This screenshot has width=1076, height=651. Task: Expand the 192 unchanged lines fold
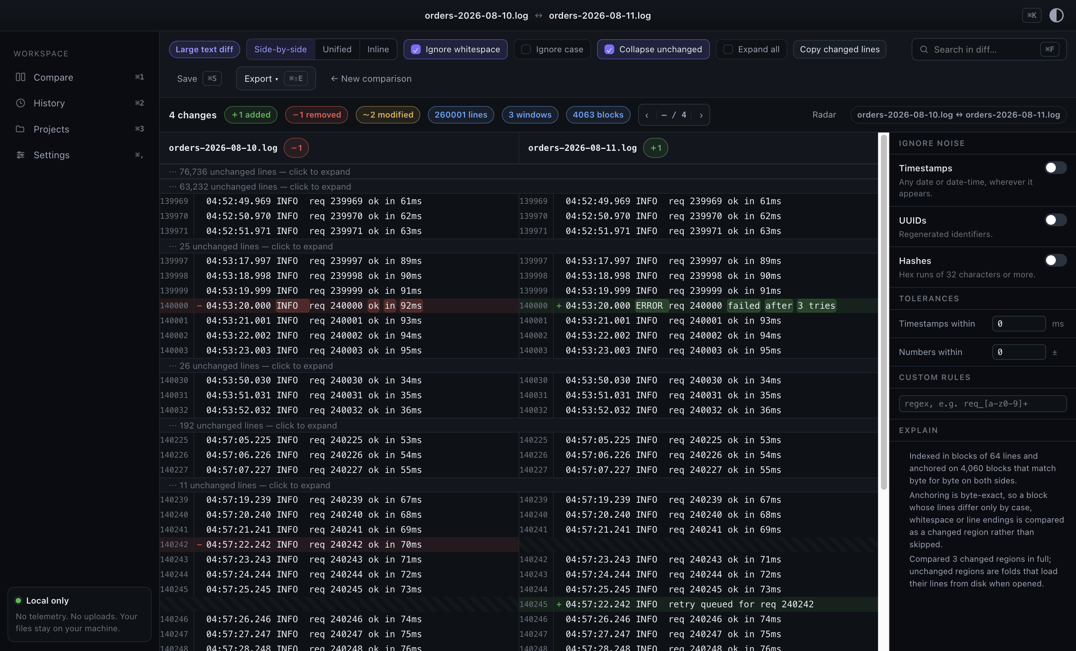point(518,426)
